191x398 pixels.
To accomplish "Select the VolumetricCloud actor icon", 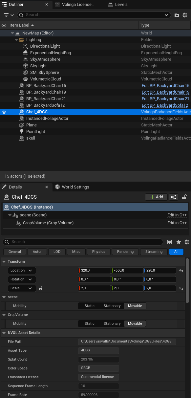I will 26,79.
